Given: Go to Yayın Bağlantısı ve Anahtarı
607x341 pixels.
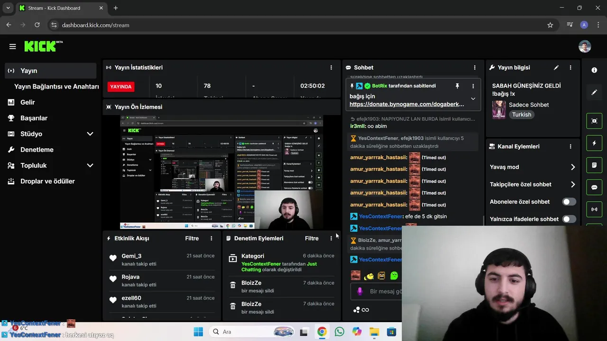Looking at the screenshot, I should point(56,87).
